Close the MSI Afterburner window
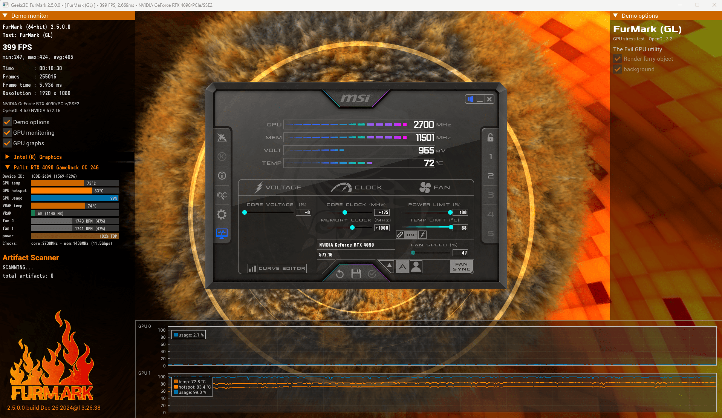This screenshot has height=418, width=722. pos(489,99)
